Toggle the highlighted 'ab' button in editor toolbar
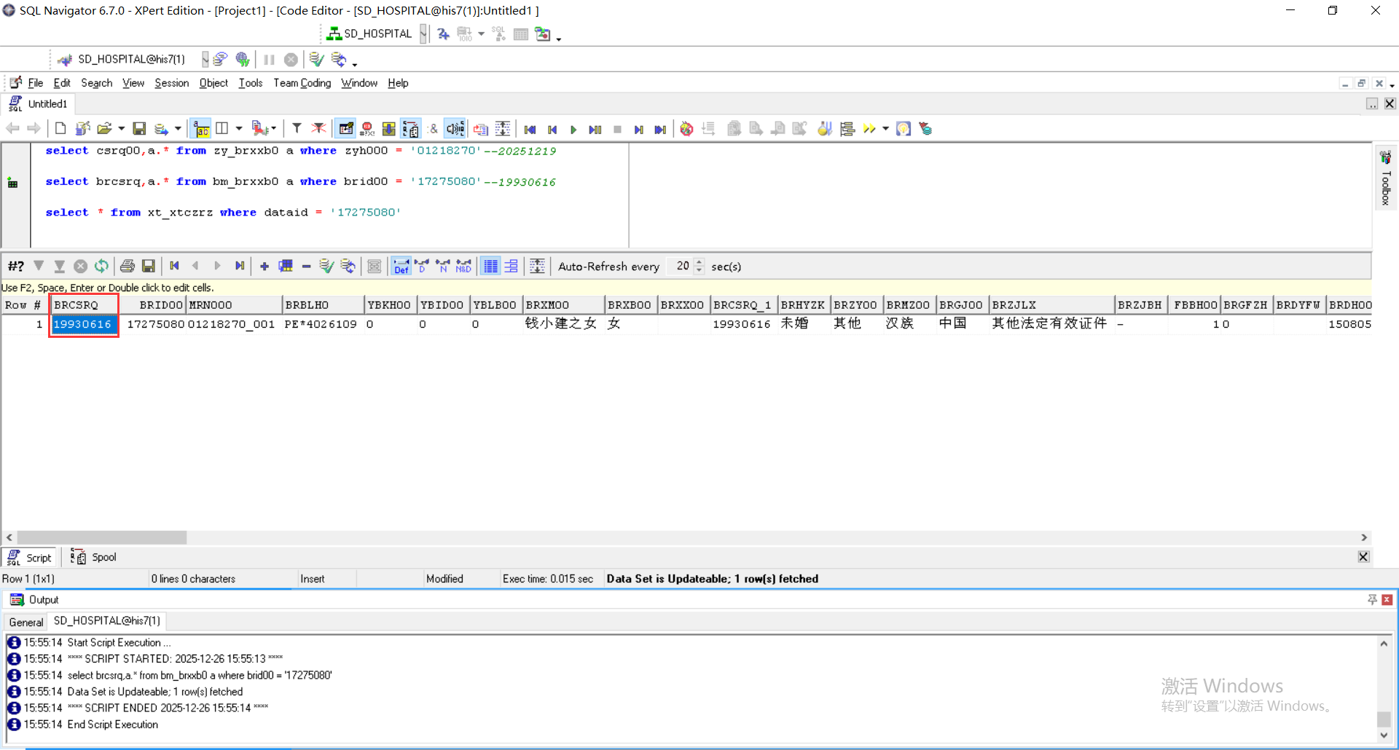The image size is (1399, 750). coord(201,129)
